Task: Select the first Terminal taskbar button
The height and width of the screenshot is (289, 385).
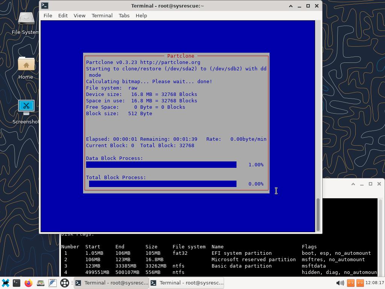Action: 111,283
